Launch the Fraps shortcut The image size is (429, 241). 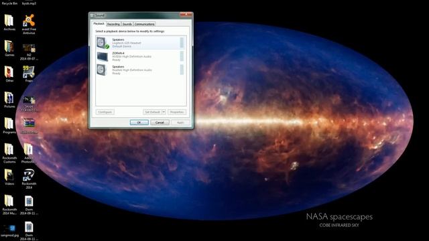pos(28,72)
